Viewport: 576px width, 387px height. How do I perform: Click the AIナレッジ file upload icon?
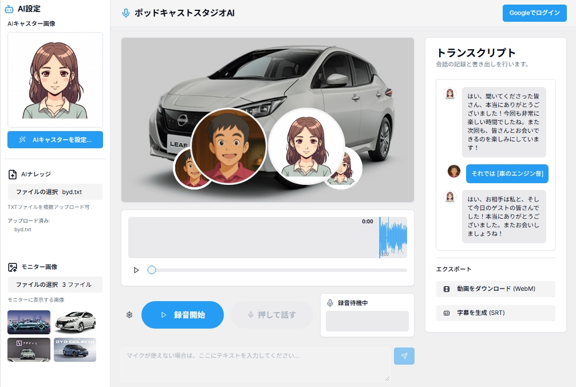coord(13,175)
